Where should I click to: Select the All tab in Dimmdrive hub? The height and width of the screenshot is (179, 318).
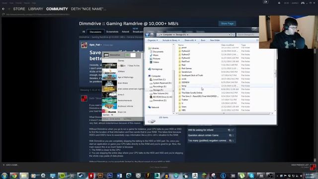[83, 32]
